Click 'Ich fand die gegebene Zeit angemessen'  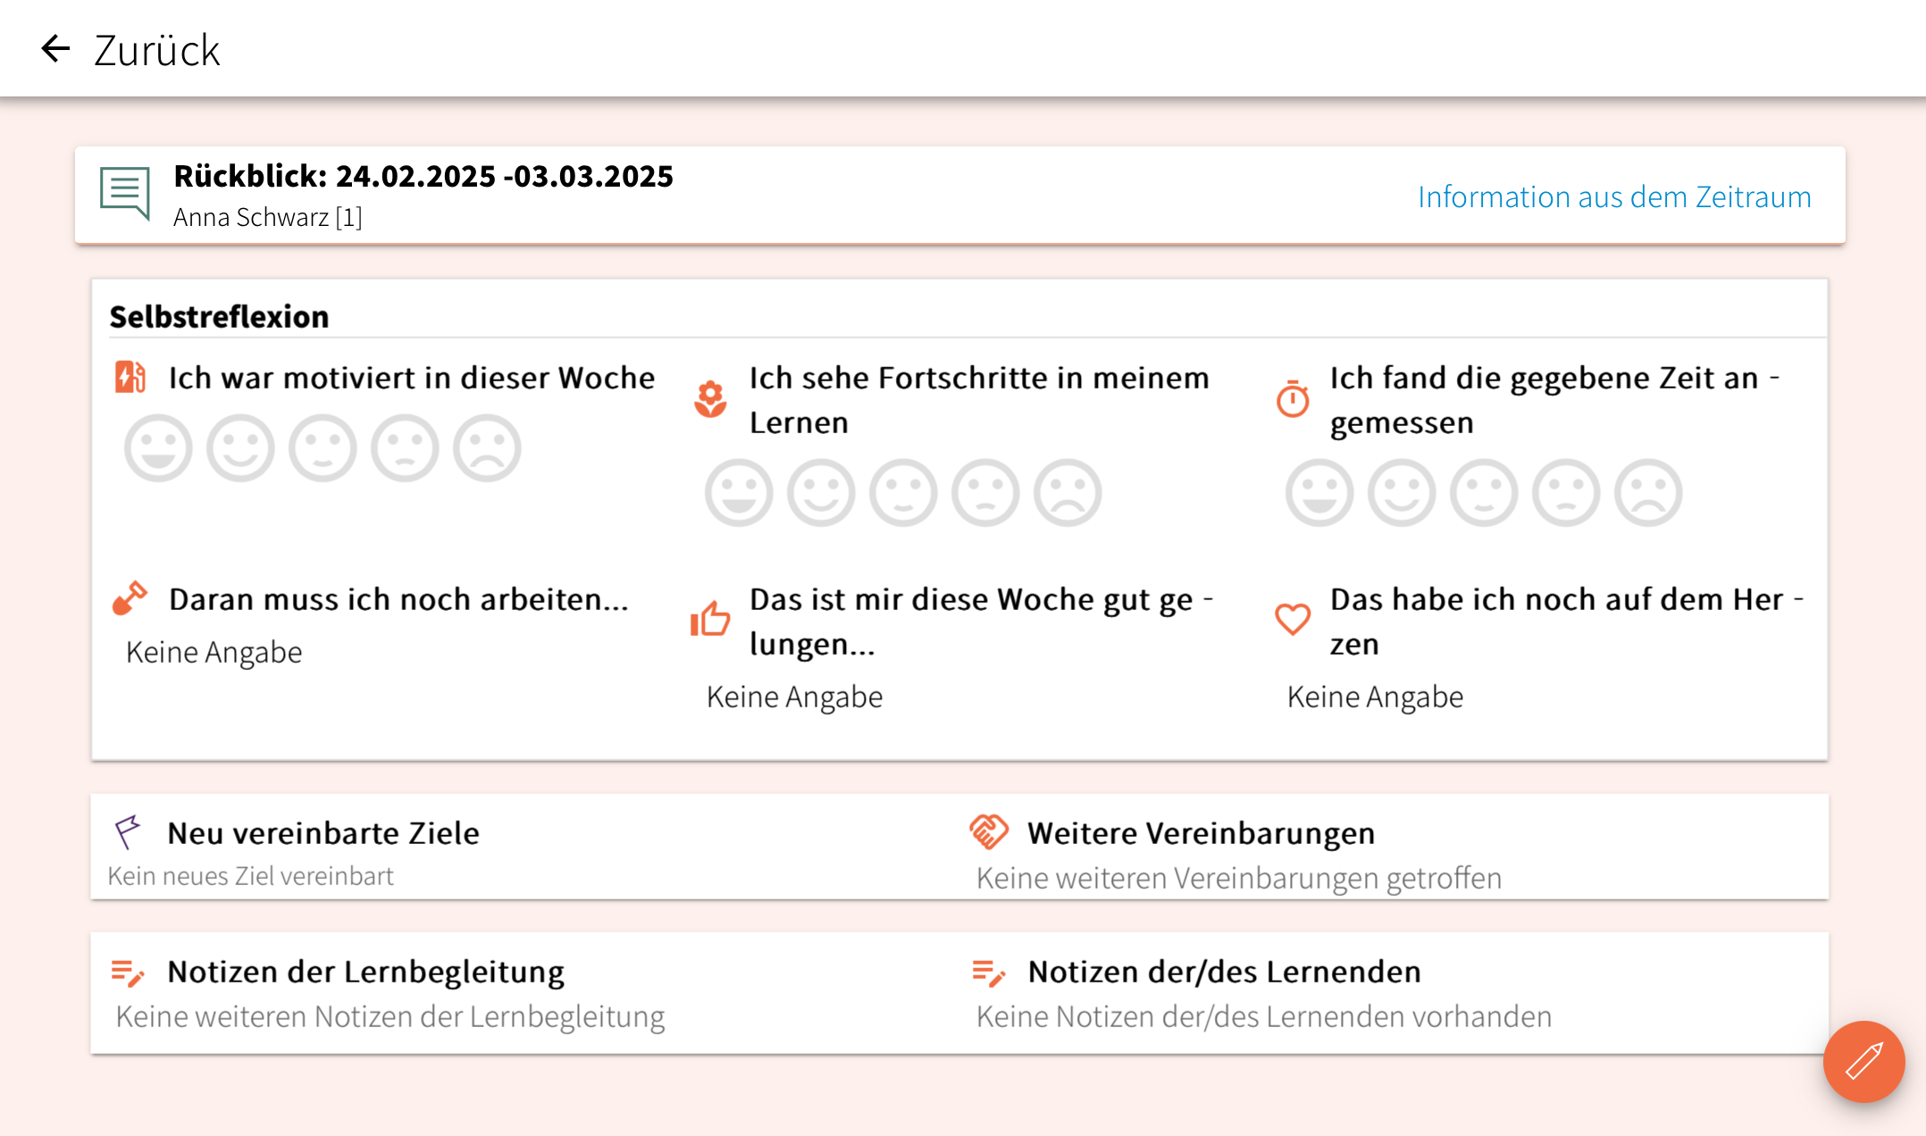[1554, 400]
